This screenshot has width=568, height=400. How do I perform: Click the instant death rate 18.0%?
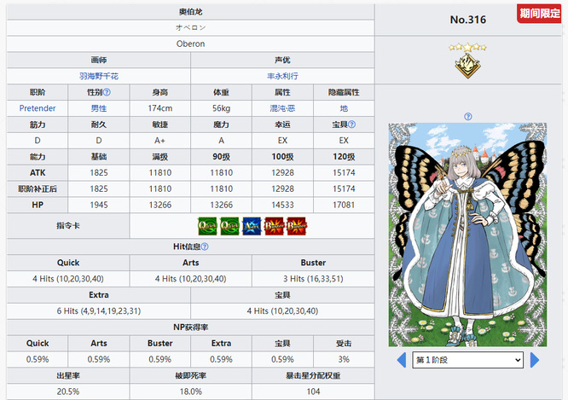coord(190,391)
